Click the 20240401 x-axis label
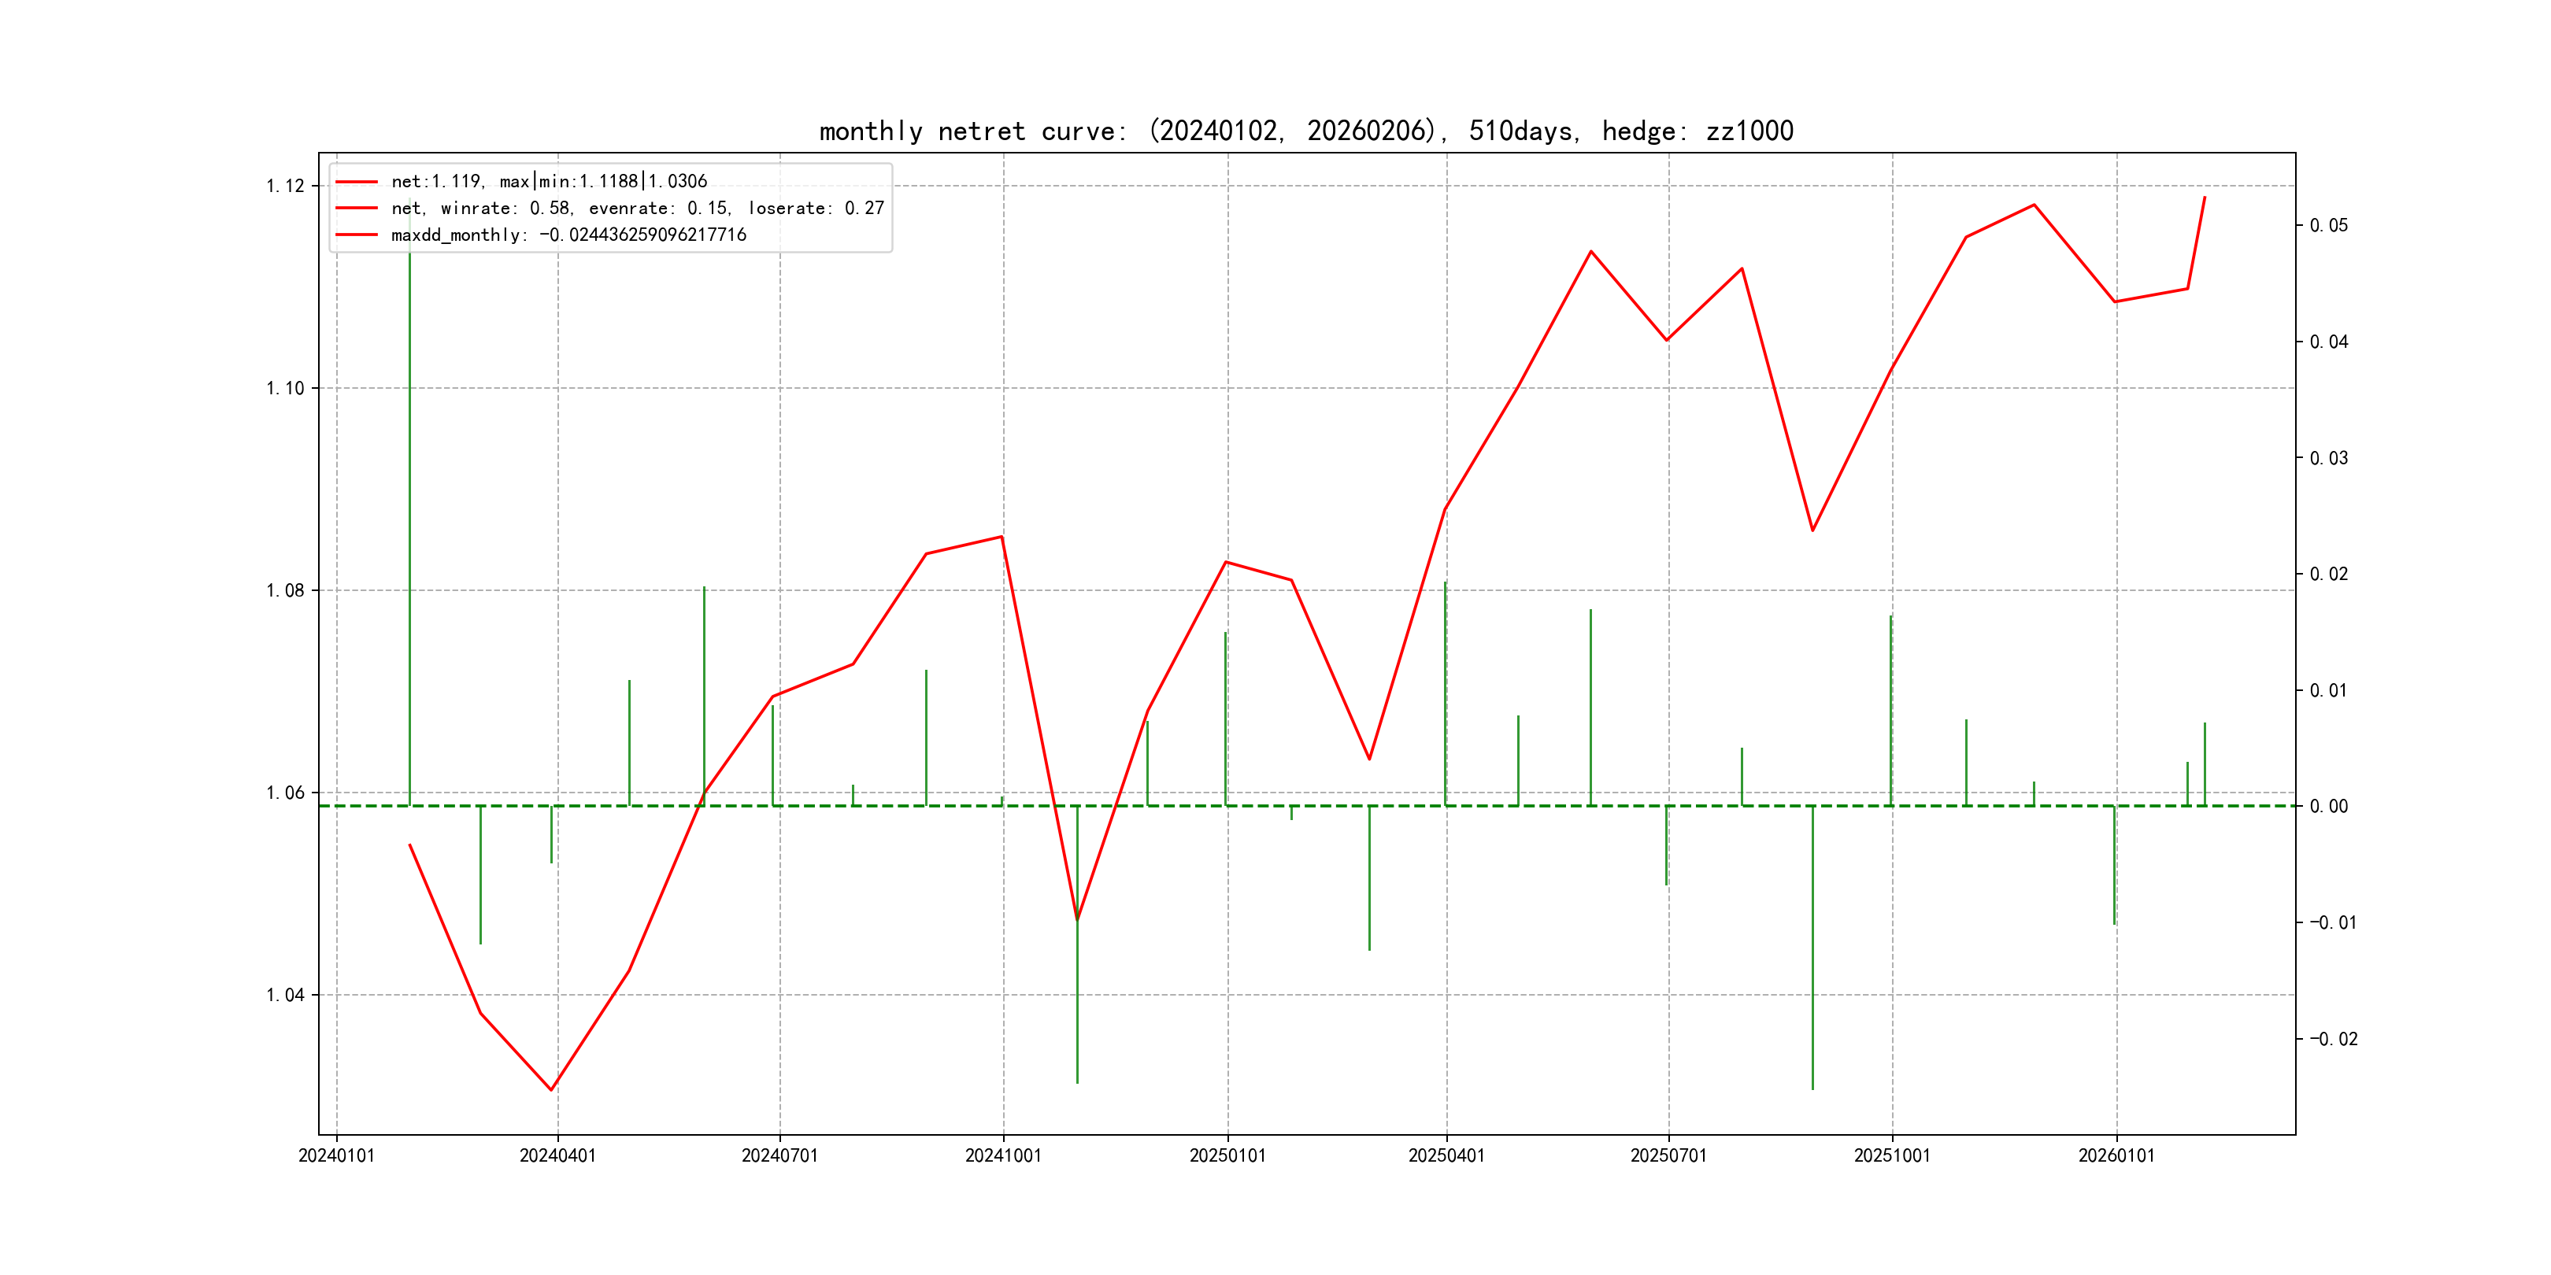Viewport: 2551px width, 1275px height. pos(557,1155)
